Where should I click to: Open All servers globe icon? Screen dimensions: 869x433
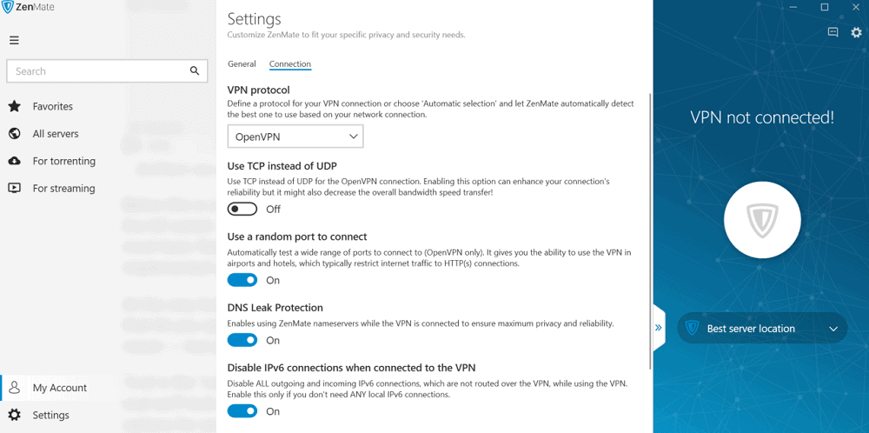15,134
